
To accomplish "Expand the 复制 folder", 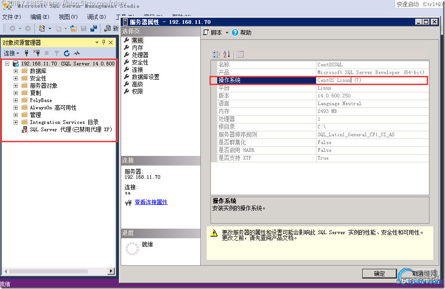I will (16, 93).
